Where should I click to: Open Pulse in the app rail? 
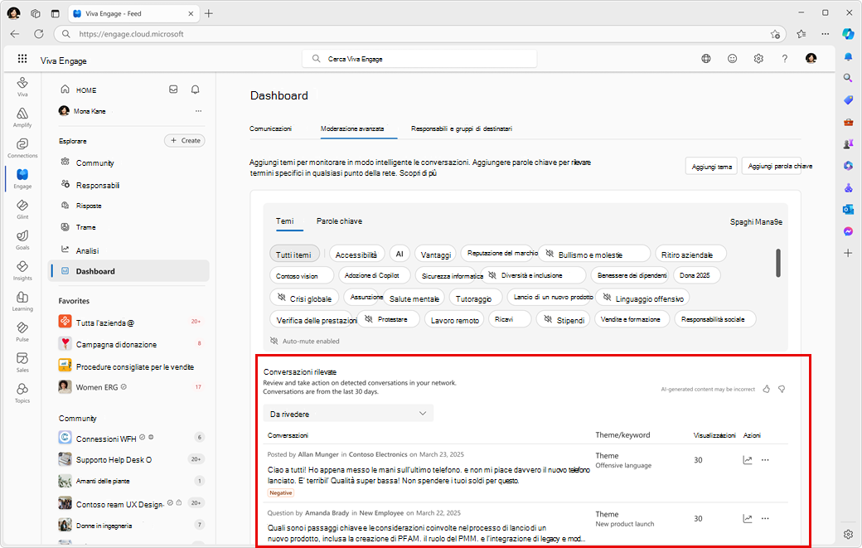pyautogui.click(x=22, y=332)
